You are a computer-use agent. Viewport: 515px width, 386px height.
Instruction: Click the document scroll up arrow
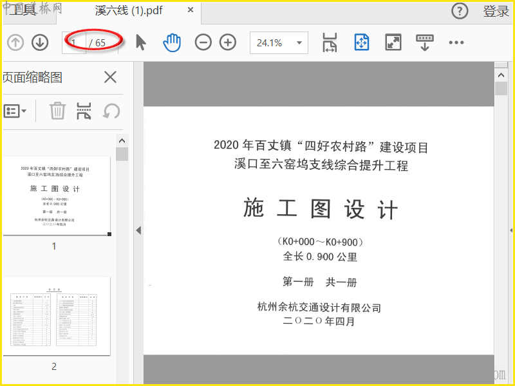pos(501,75)
